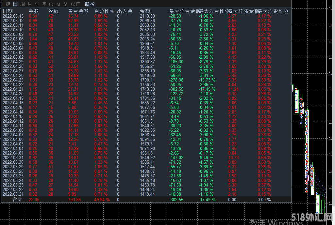Open the 周 (weekly) statistics tab
The width and height of the screenshot is (335, 225).
pyautogui.click(x=22, y=4)
